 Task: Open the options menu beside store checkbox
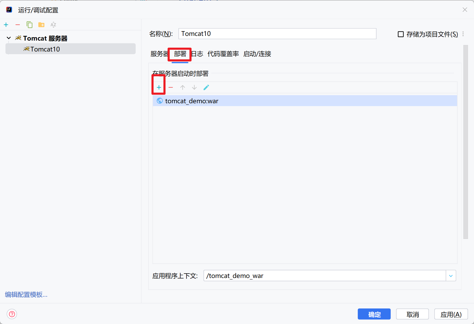pyautogui.click(x=463, y=34)
